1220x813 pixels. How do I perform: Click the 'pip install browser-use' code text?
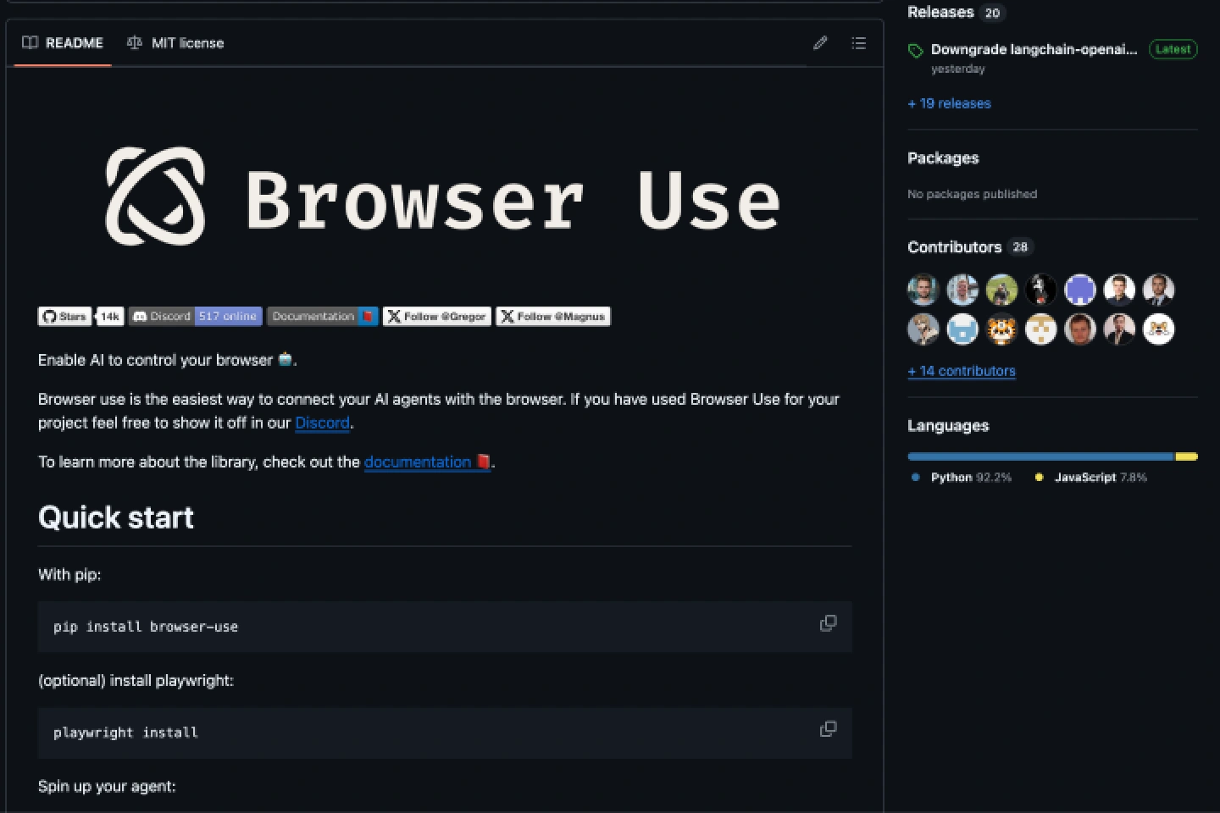(146, 627)
